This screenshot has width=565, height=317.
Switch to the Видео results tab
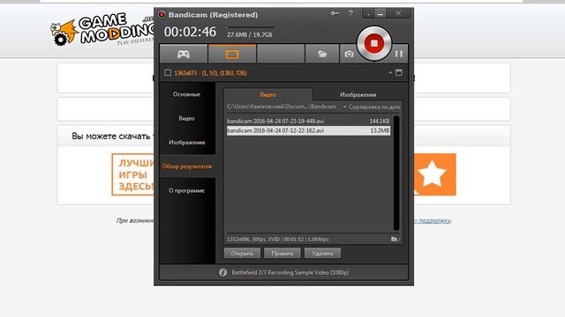coord(267,94)
